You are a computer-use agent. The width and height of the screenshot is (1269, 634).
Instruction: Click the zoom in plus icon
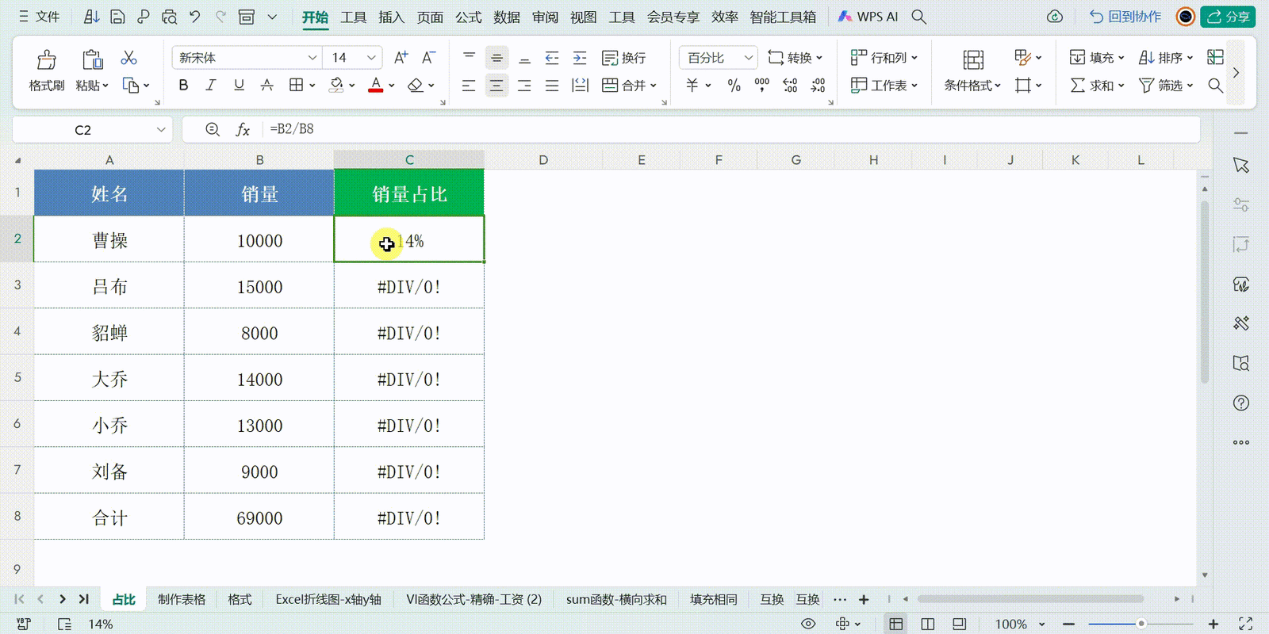pos(1213,624)
